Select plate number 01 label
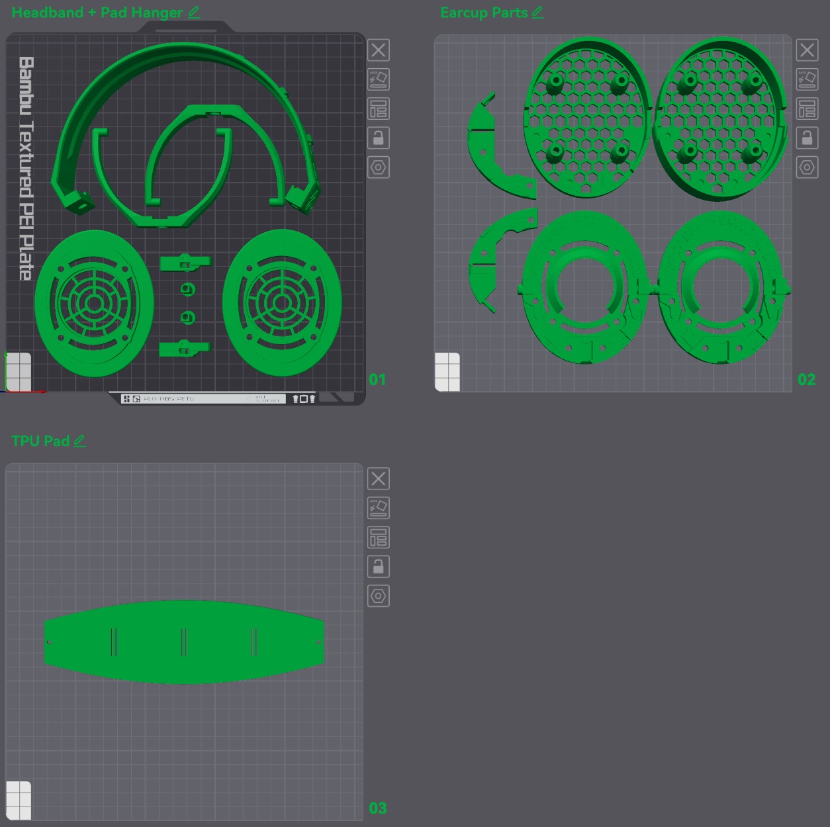This screenshot has height=827, width=830. point(377,380)
